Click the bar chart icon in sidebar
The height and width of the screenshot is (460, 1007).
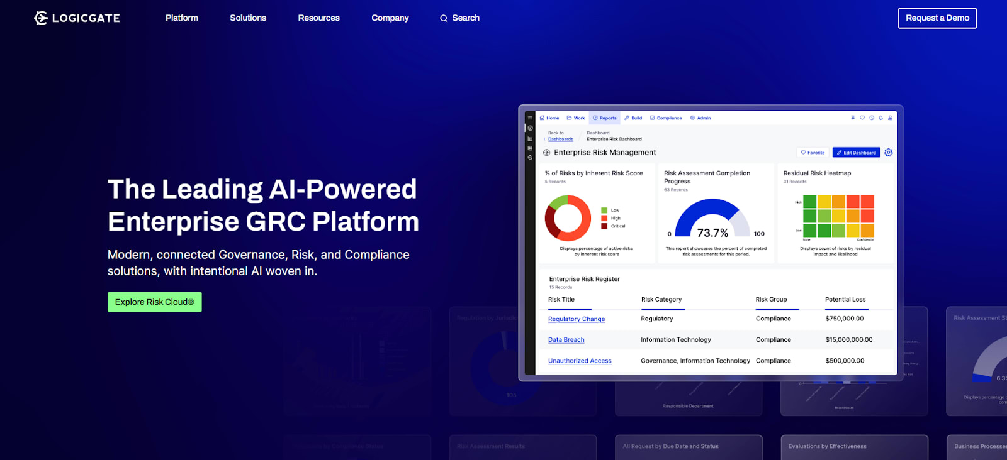[530, 139]
